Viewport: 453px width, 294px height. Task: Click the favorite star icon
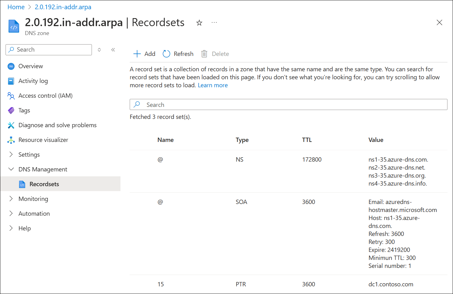click(199, 23)
